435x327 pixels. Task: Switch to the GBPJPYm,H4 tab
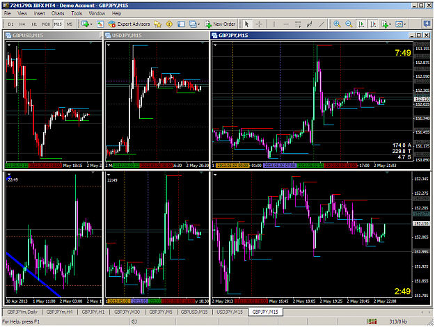(59, 312)
